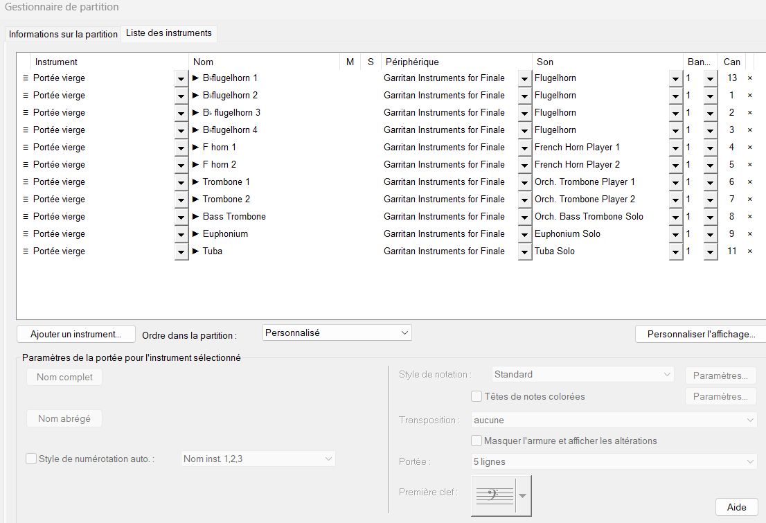The width and height of the screenshot is (766, 523).
Task: Remove the F horn 1 row with ×
Action: [x=749, y=148]
